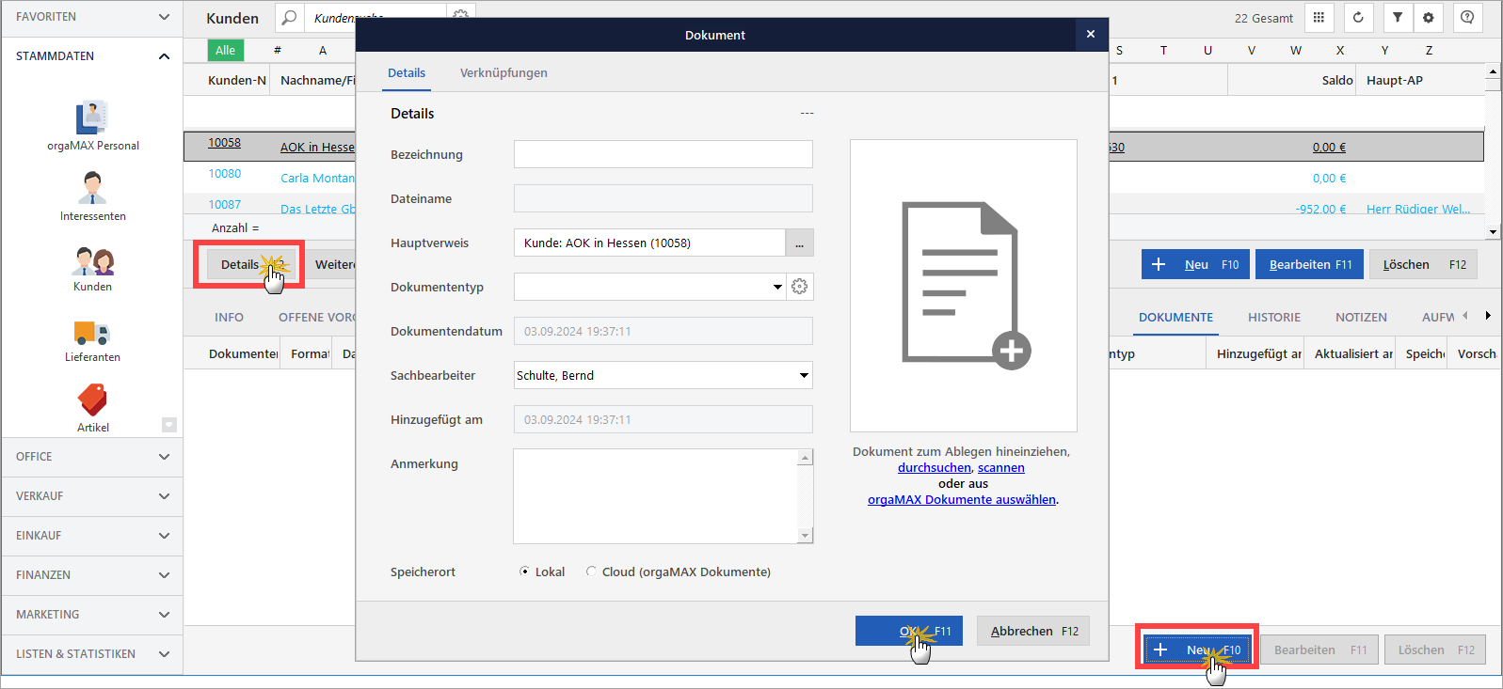Open Interessenten from sidebar
The height and width of the screenshot is (689, 1503).
92,196
